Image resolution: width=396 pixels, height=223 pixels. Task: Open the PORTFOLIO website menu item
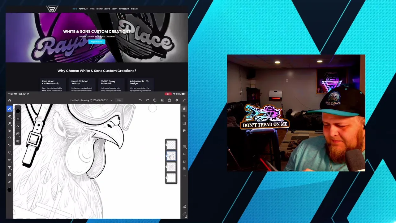[83, 9]
